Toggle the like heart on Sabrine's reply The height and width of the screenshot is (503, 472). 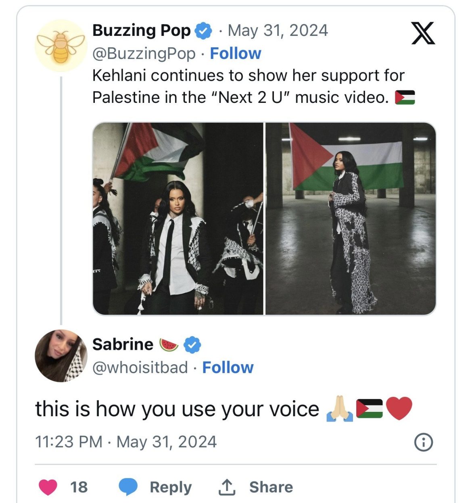(x=47, y=486)
